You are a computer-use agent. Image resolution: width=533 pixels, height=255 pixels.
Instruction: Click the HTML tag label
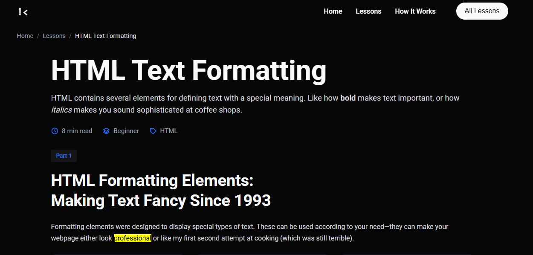point(168,131)
